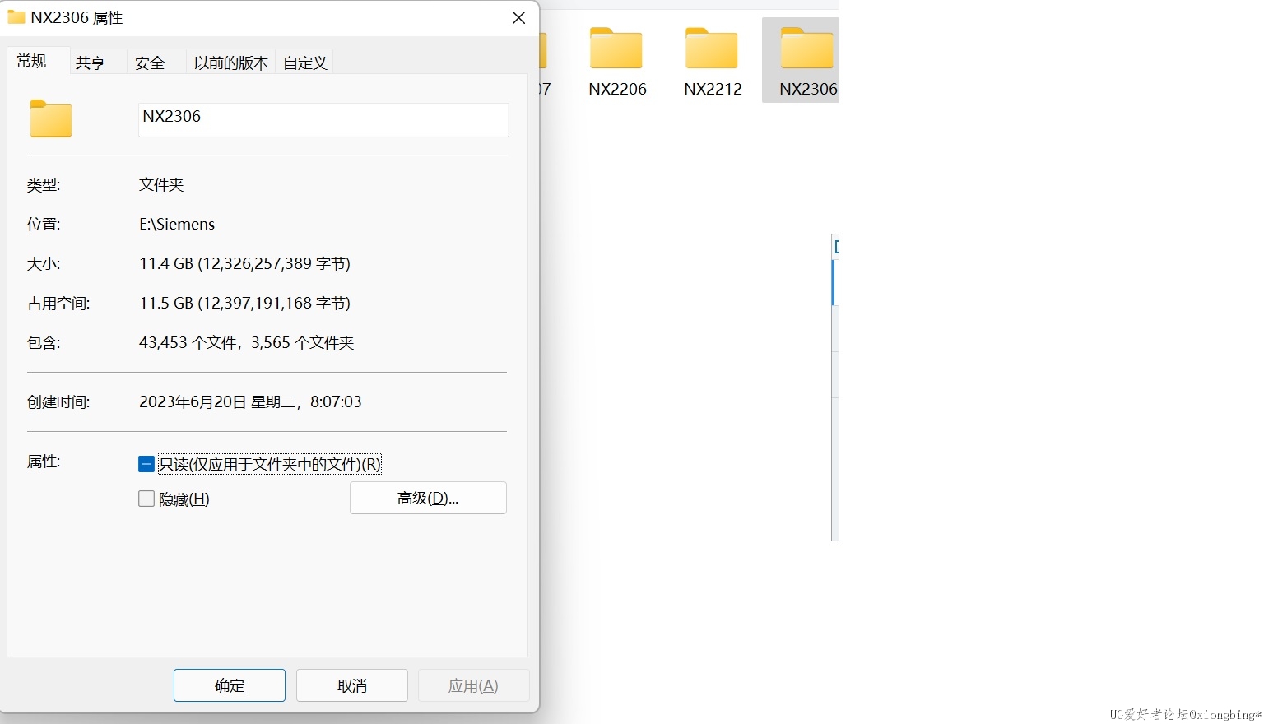Click the 确定 button
Viewport: 1264px width, 724px height.
230,685
